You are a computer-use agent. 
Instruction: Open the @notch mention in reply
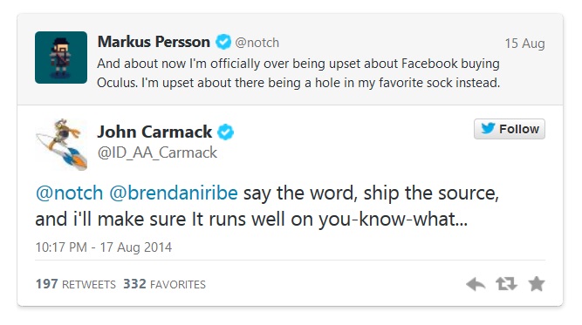coord(69,193)
